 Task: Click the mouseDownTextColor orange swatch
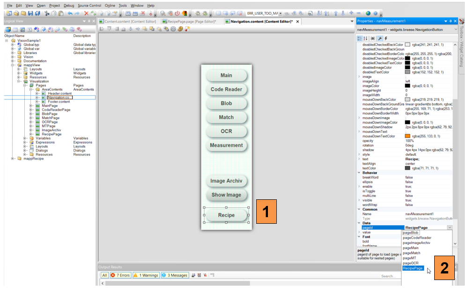tap(408, 136)
